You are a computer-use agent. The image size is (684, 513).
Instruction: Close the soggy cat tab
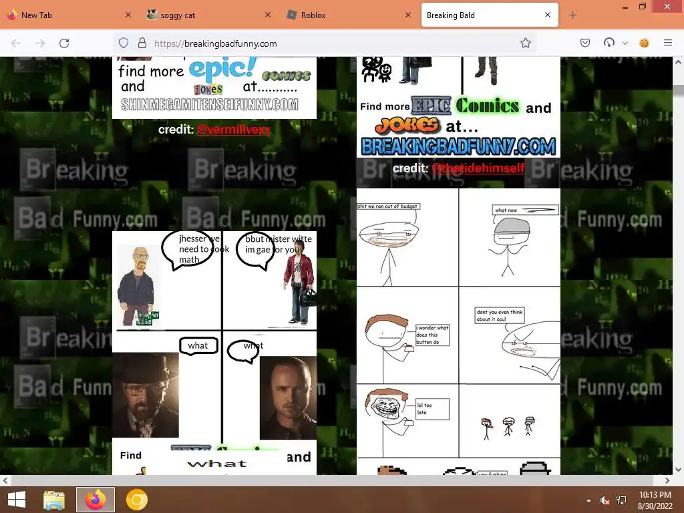pos(268,15)
